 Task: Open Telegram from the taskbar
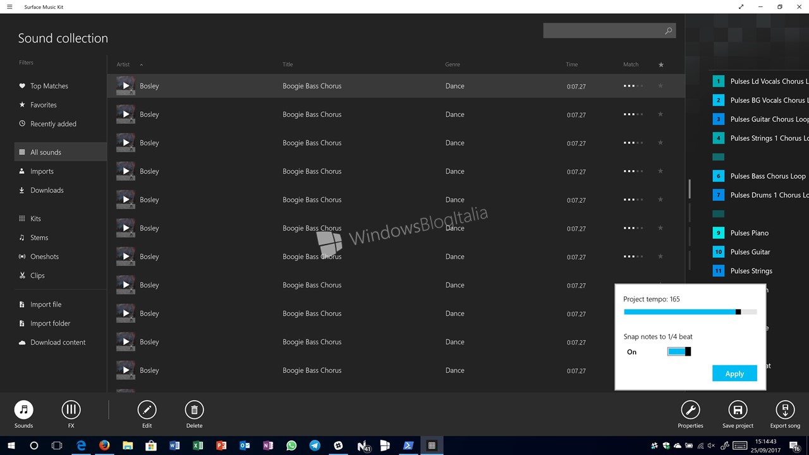(x=314, y=446)
